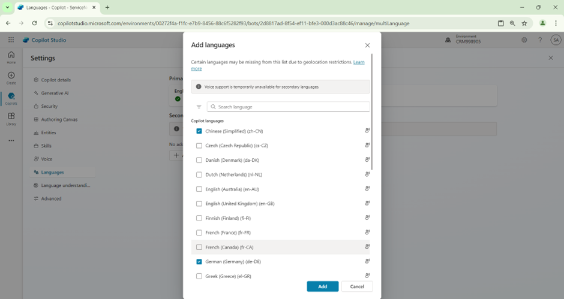
Task: Select Generative AI settings item
Action: pyautogui.click(x=55, y=93)
